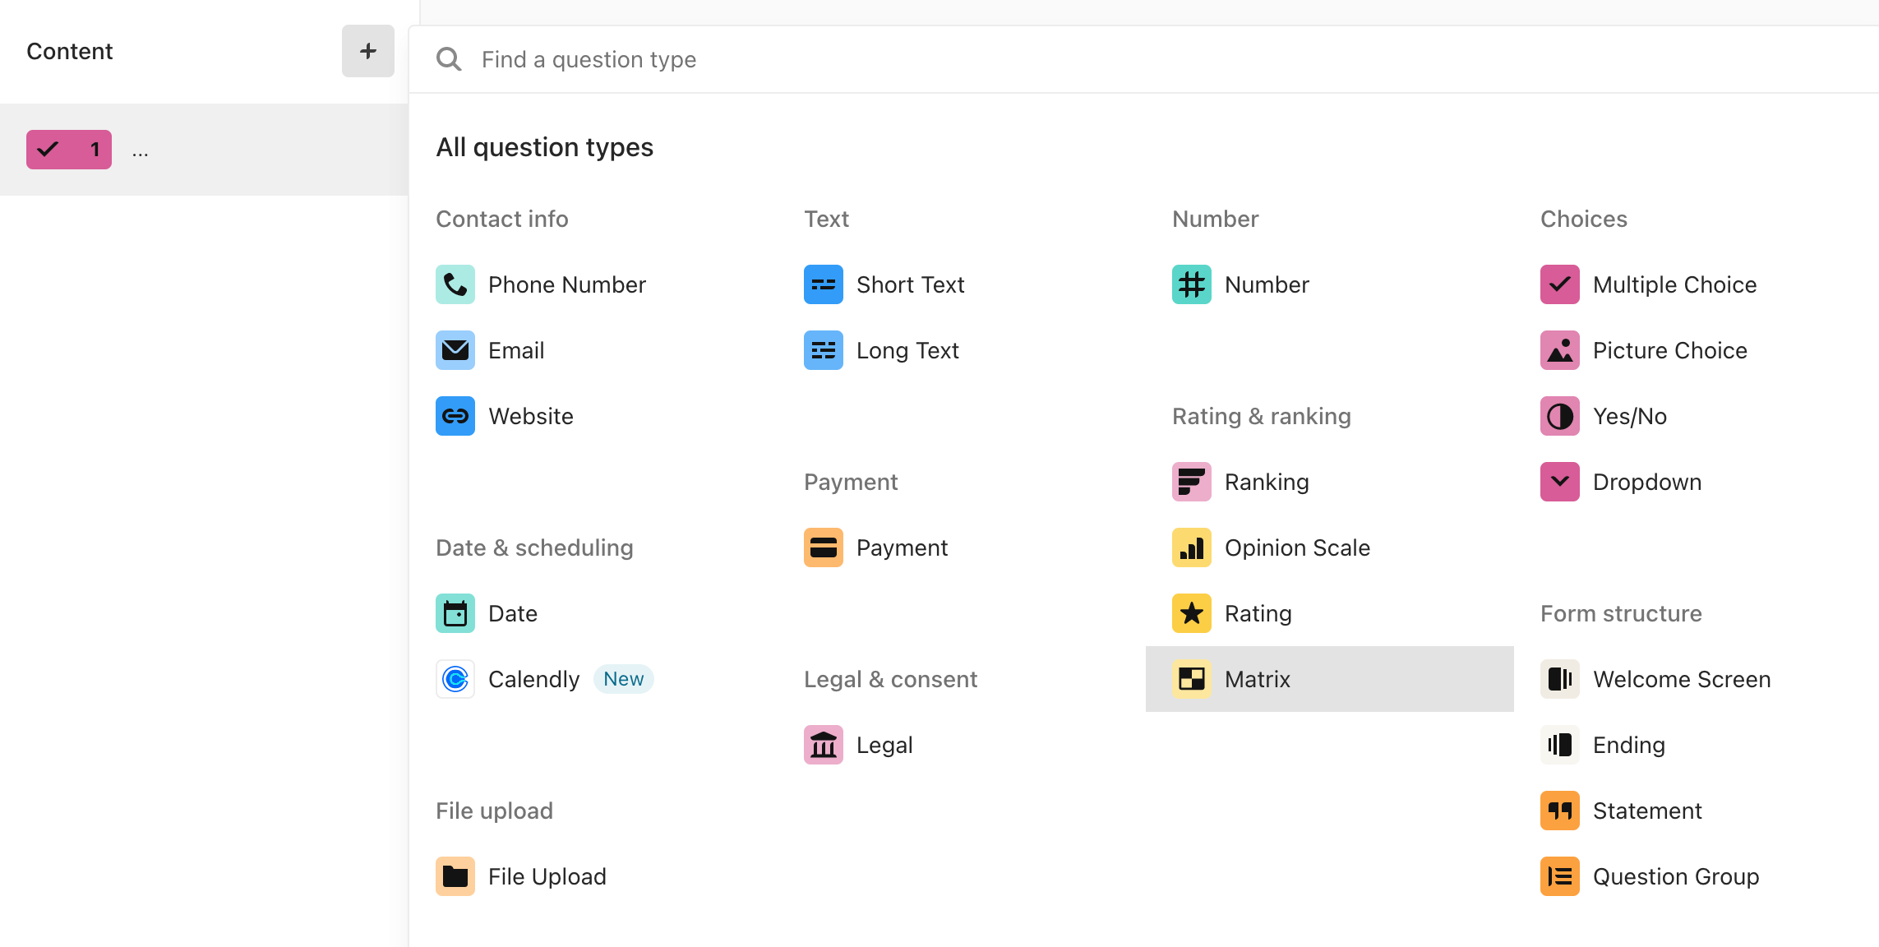Click the Ending label text

(1629, 745)
